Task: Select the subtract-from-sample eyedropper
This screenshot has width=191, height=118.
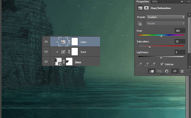Action: pyautogui.click(x=153, y=64)
